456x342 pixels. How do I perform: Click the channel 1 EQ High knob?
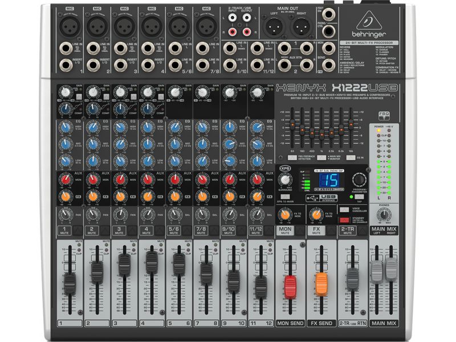coord(66,127)
